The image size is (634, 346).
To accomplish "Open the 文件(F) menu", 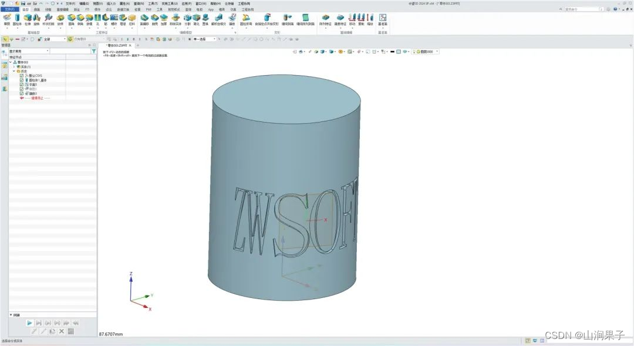I will (70, 4).
